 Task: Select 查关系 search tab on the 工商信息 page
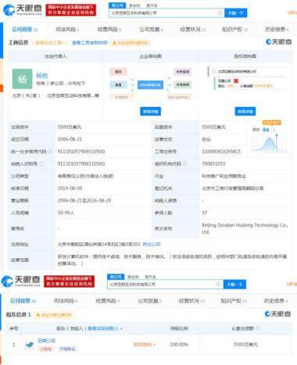pos(152,5)
